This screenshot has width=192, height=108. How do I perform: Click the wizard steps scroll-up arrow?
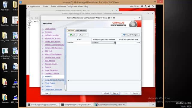65,28
